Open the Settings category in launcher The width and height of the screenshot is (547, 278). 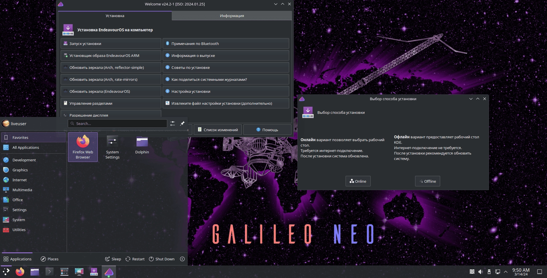click(x=33, y=210)
